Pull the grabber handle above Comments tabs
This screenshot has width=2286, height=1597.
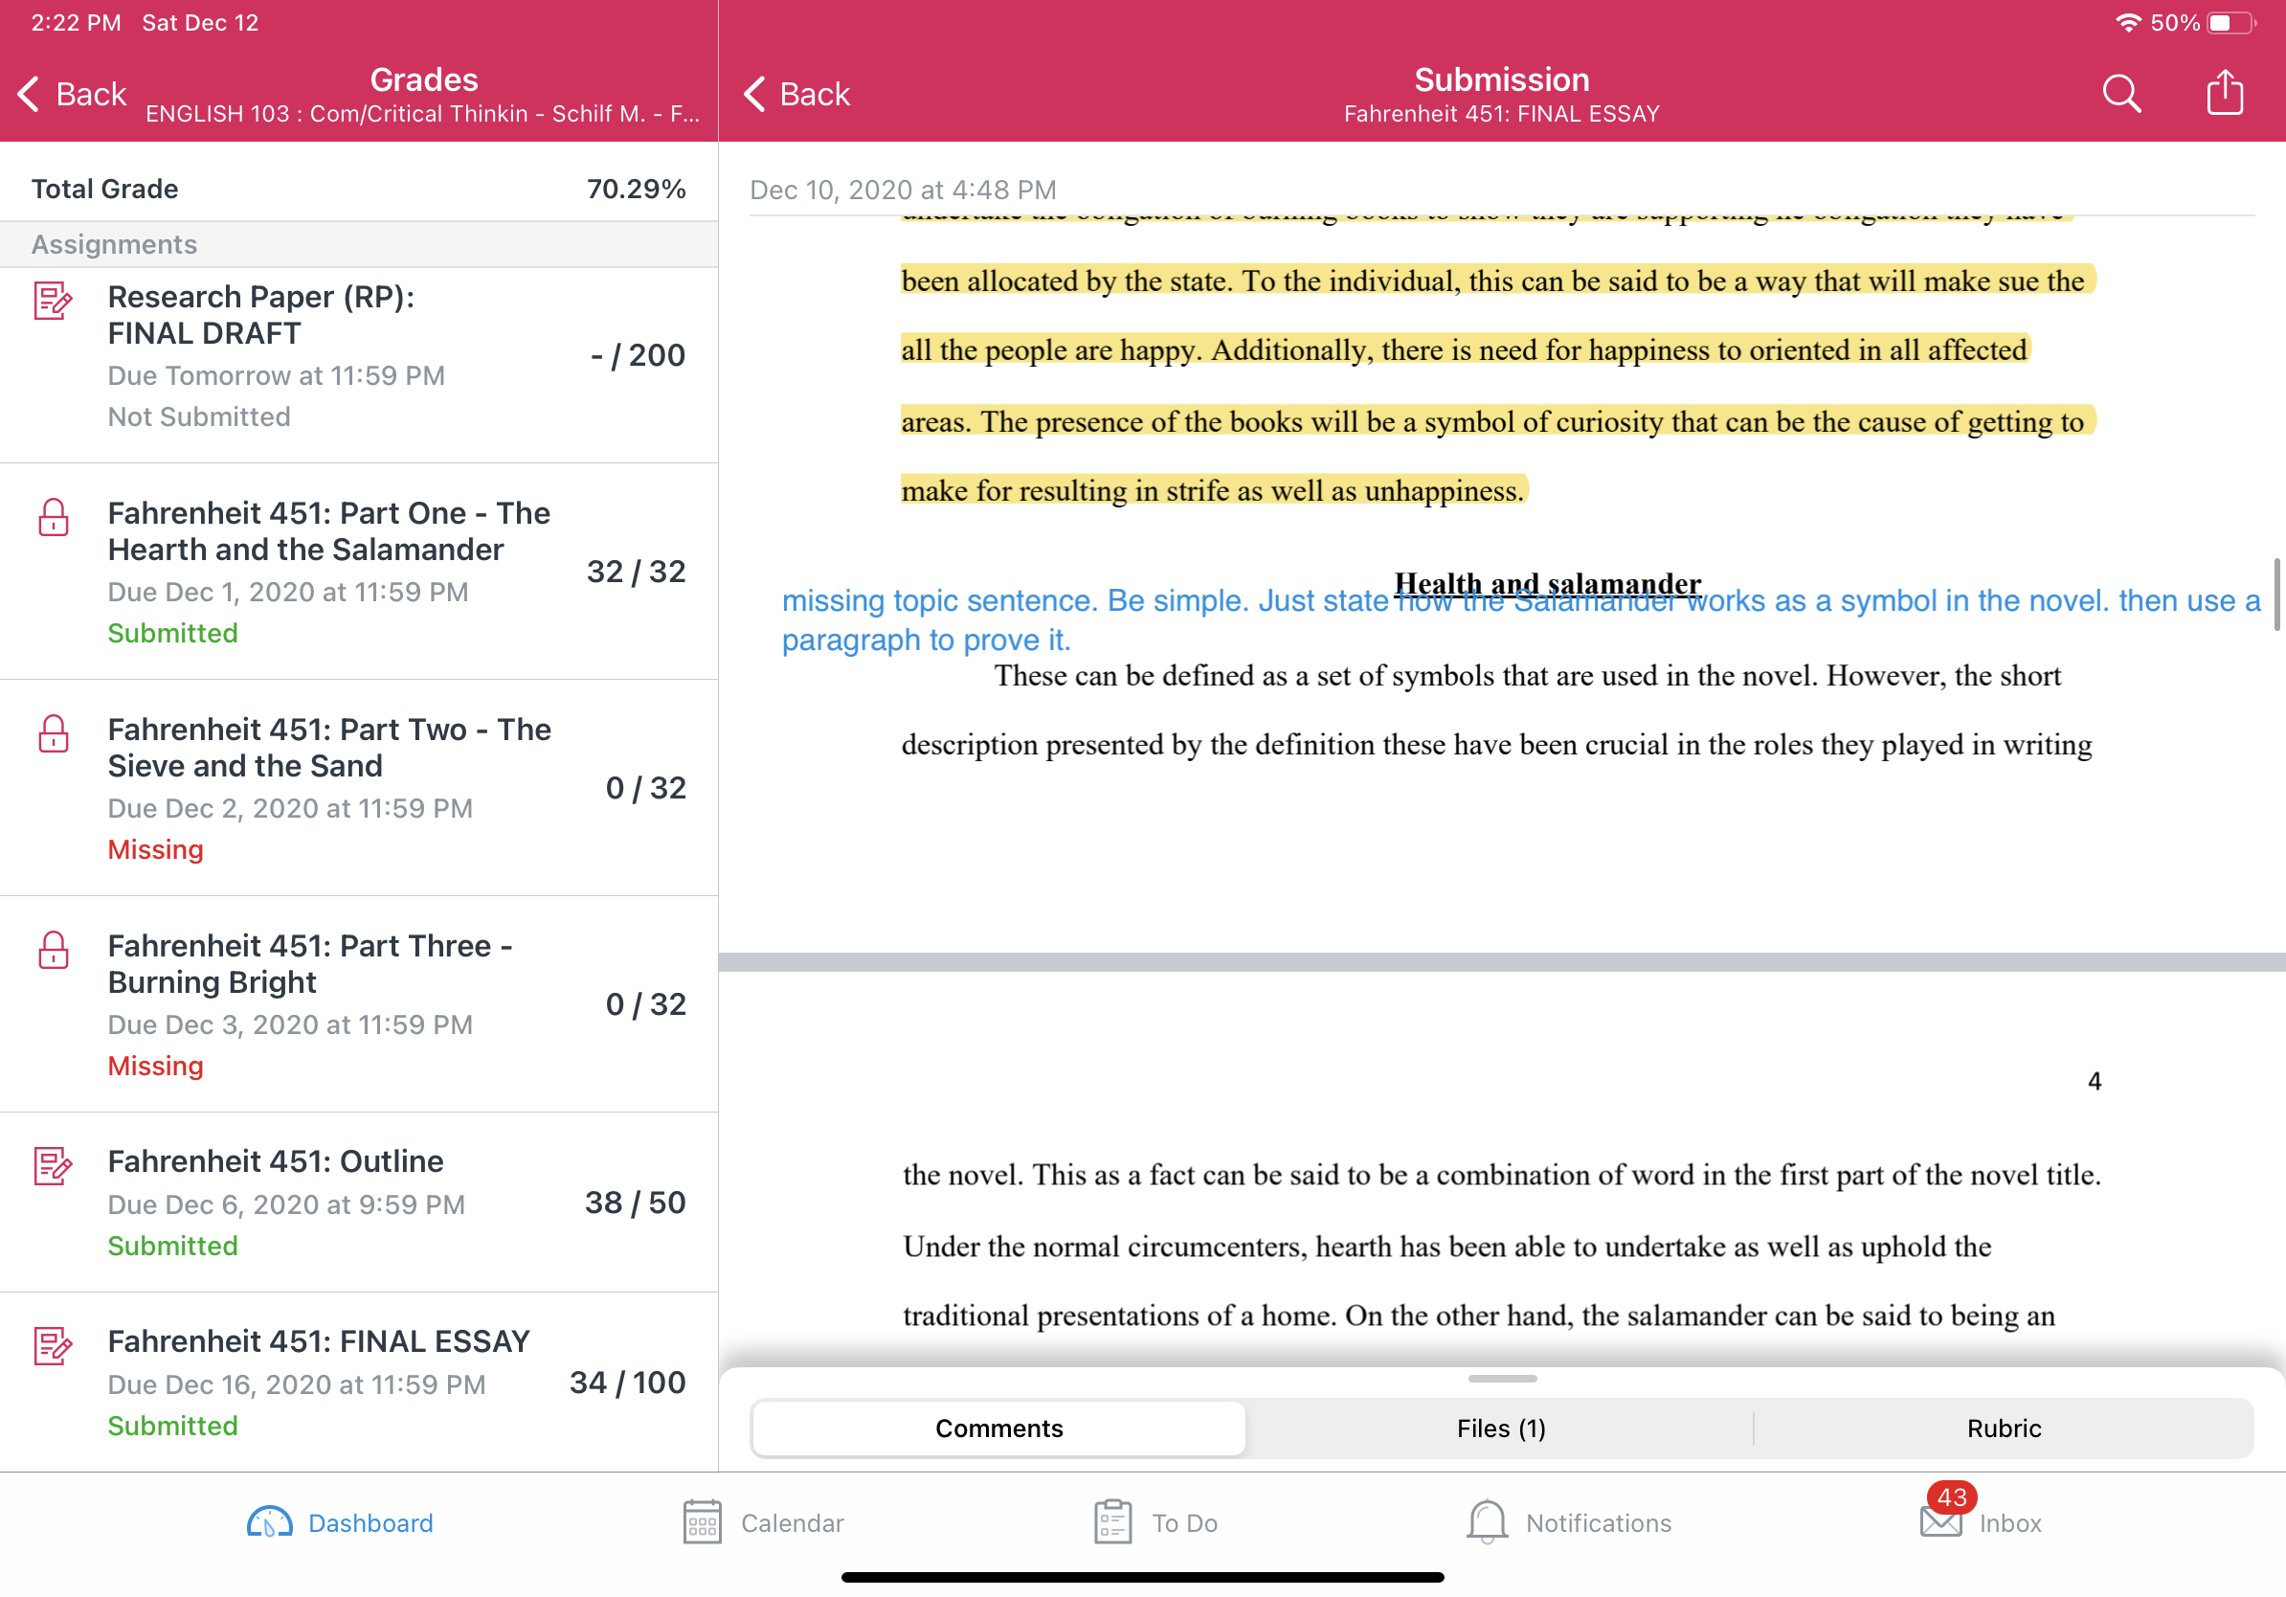pyautogui.click(x=1501, y=1378)
